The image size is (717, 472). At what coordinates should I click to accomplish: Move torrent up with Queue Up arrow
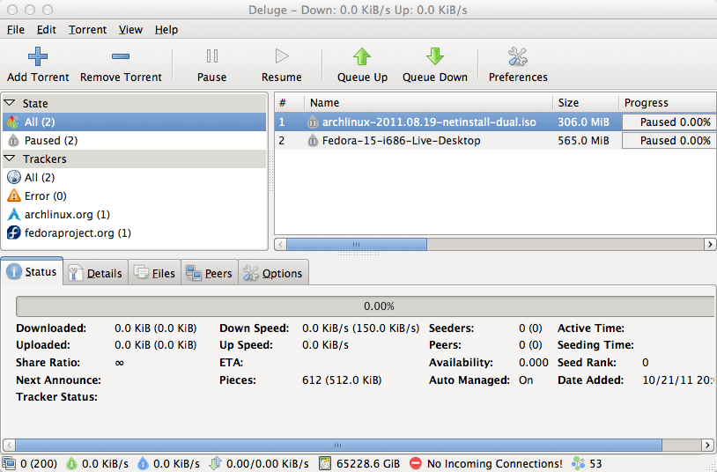pyautogui.click(x=362, y=56)
